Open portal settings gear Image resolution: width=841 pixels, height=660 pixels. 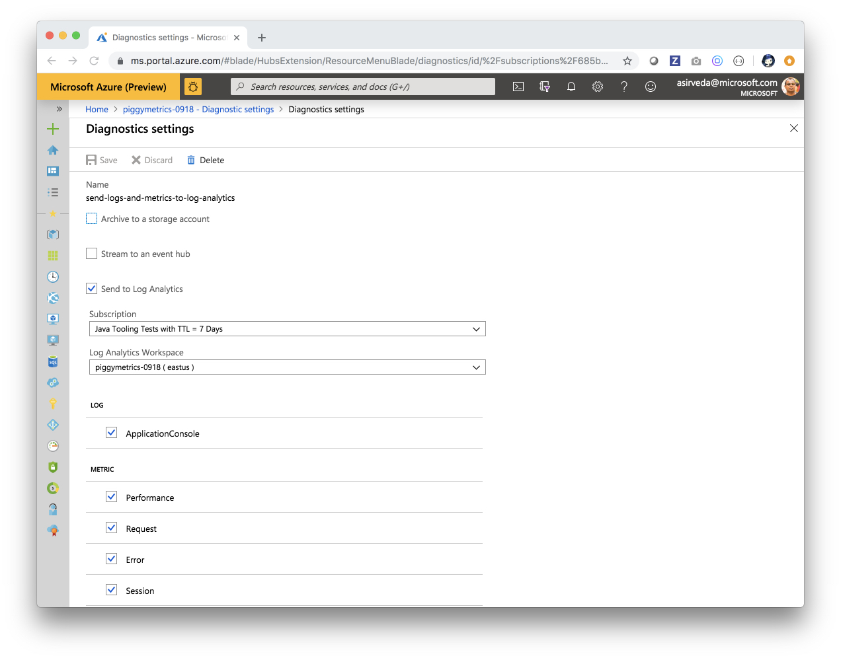pyautogui.click(x=598, y=87)
